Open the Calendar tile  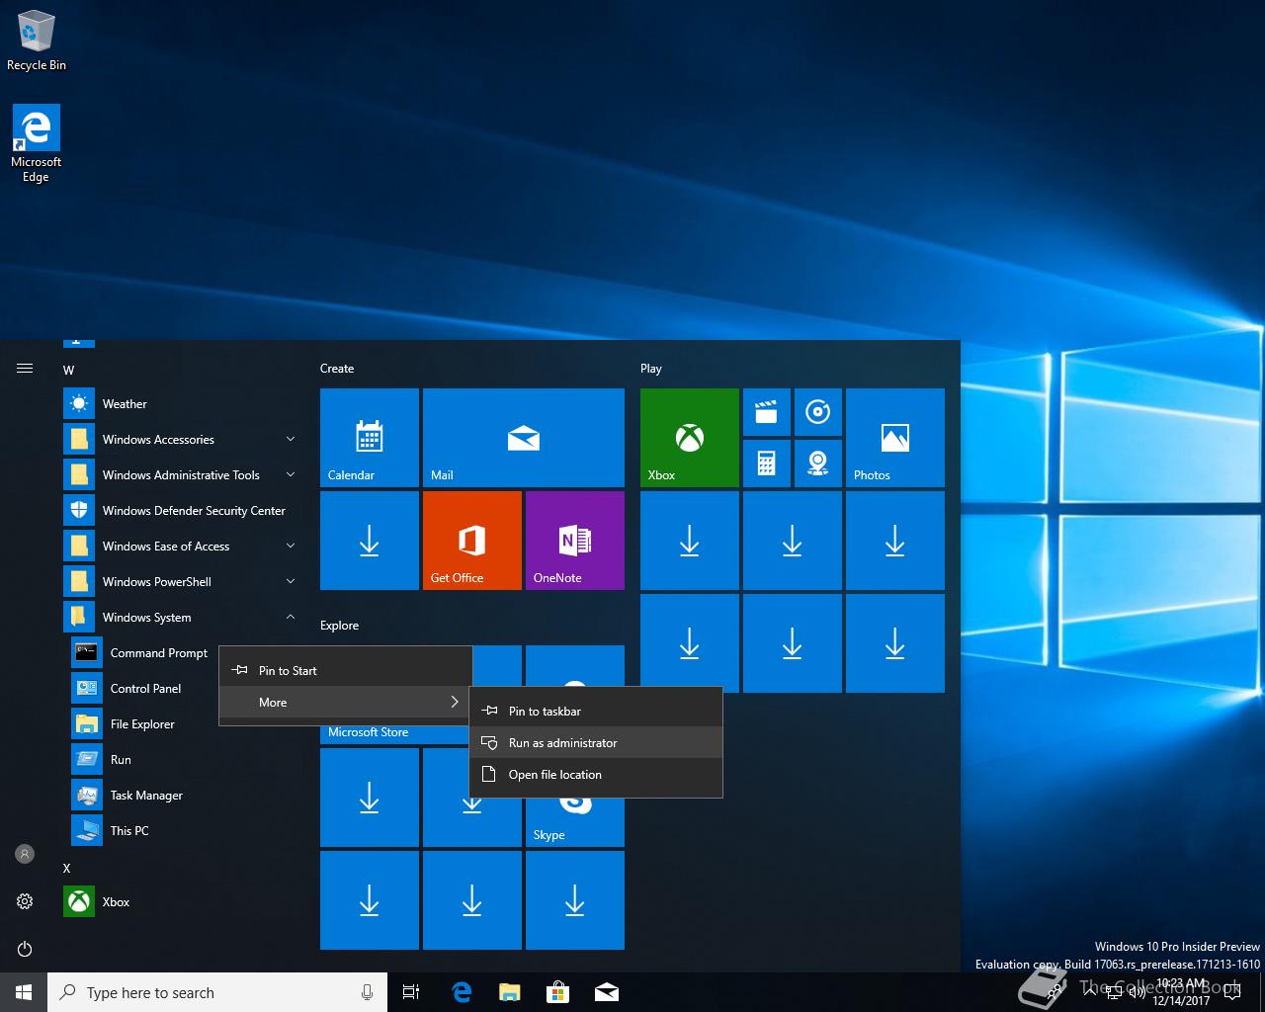(370, 438)
